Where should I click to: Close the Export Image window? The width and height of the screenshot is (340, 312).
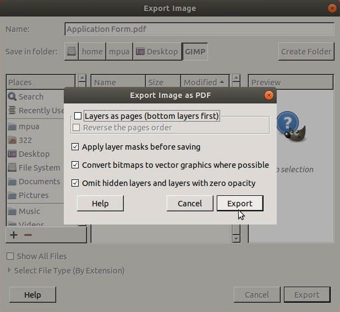(332, 8)
